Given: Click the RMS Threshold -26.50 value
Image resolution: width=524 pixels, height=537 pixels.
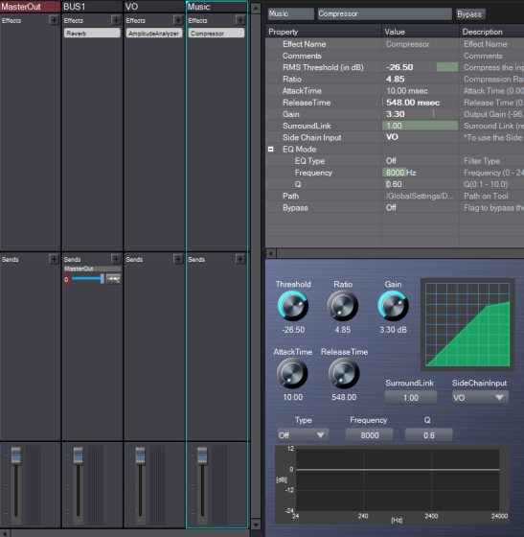Looking at the screenshot, I should (420, 67).
